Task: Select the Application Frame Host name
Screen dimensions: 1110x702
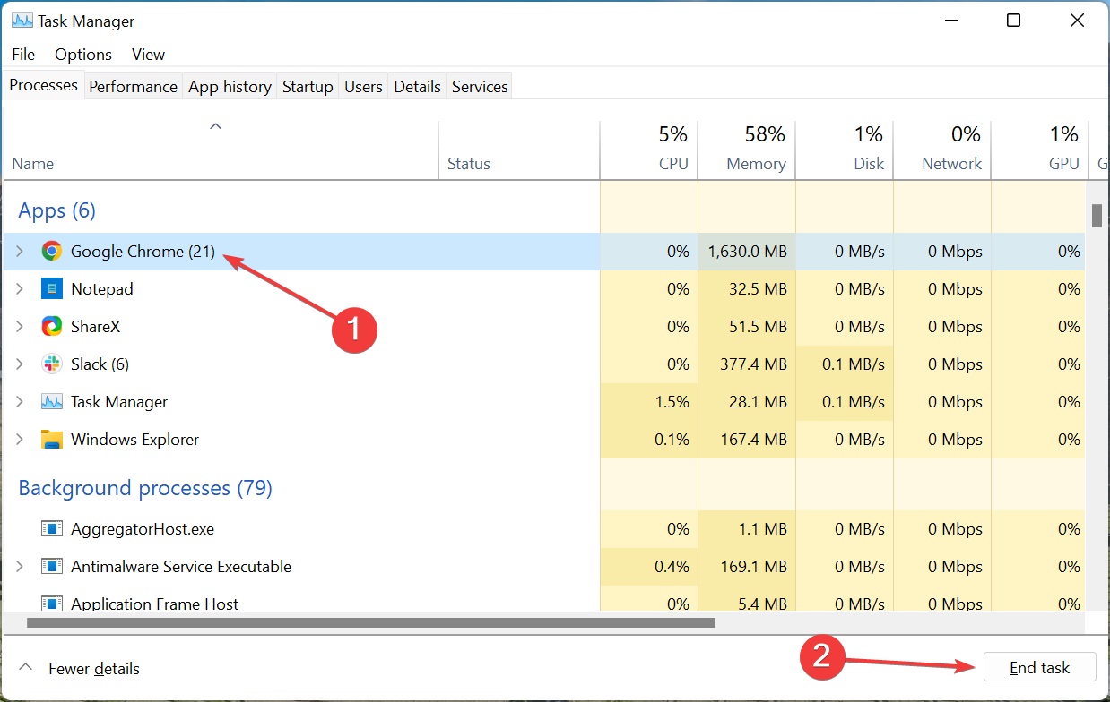Action: [154, 604]
